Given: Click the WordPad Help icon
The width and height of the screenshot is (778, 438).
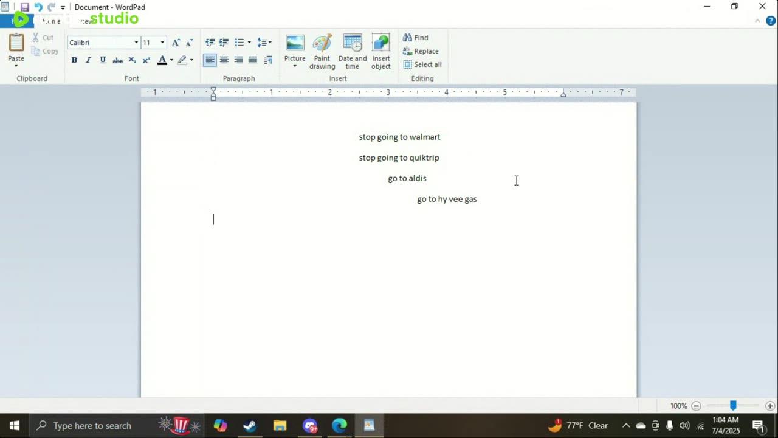Looking at the screenshot, I should pos(771,21).
